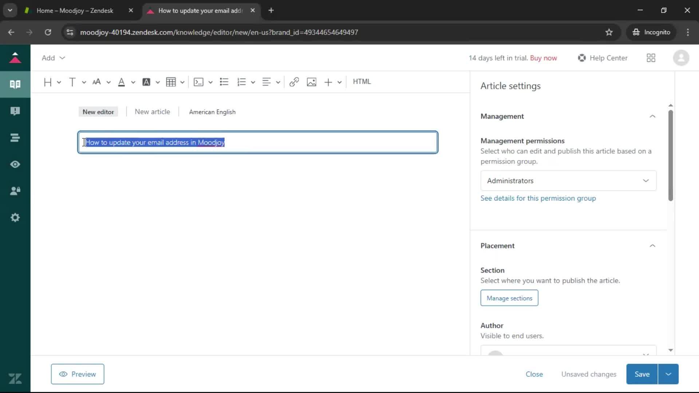Image resolution: width=699 pixels, height=393 pixels.
Task: Insert an image with the picture icon
Action: [x=312, y=82]
